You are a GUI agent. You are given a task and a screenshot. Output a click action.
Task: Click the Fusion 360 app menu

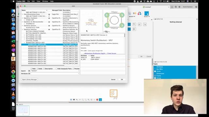pos(21,1)
